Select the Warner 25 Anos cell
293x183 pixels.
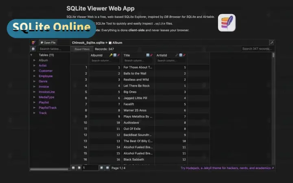138,110
